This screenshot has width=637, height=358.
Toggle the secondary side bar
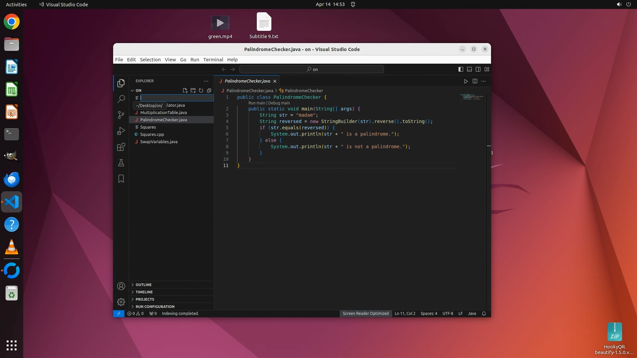[x=478, y=69]
